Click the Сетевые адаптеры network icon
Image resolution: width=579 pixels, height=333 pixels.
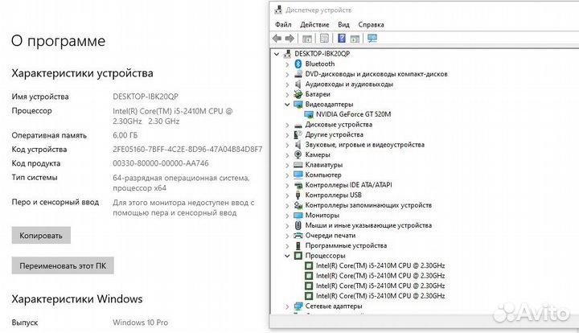[x=298, y=306]
